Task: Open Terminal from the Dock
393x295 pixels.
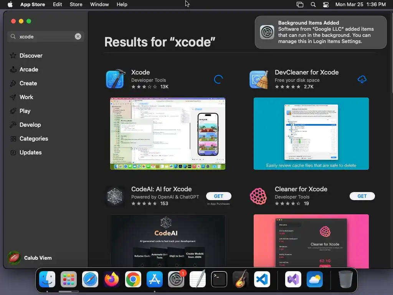Action: coord(219,279)
